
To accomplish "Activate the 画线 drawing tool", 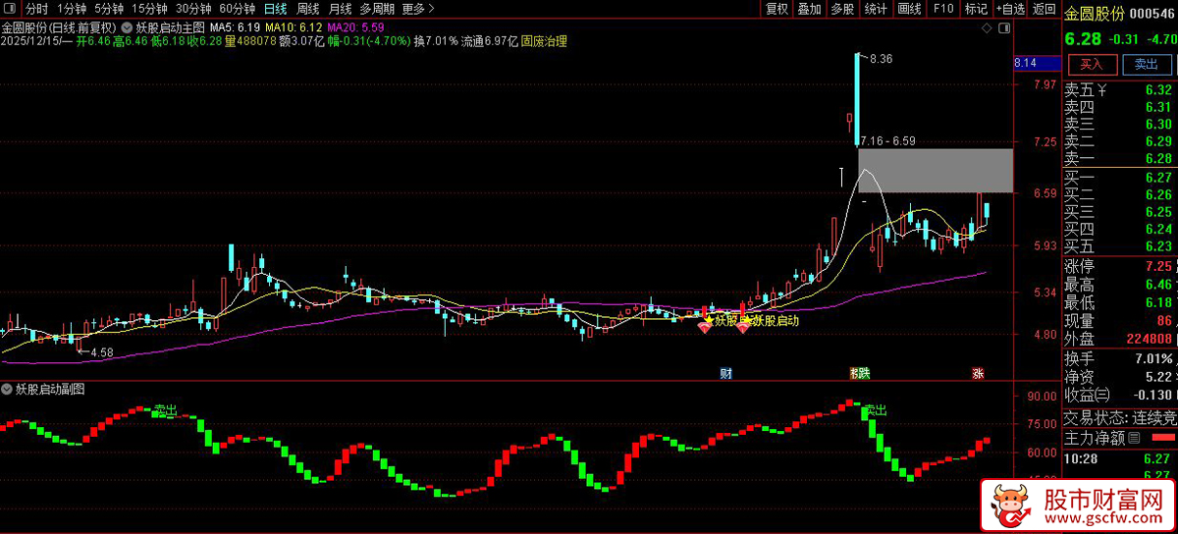I will click(x=909, y=9).
